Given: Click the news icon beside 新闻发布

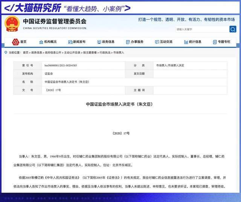Looking at the screenshot, I should [x=70, y=42].
